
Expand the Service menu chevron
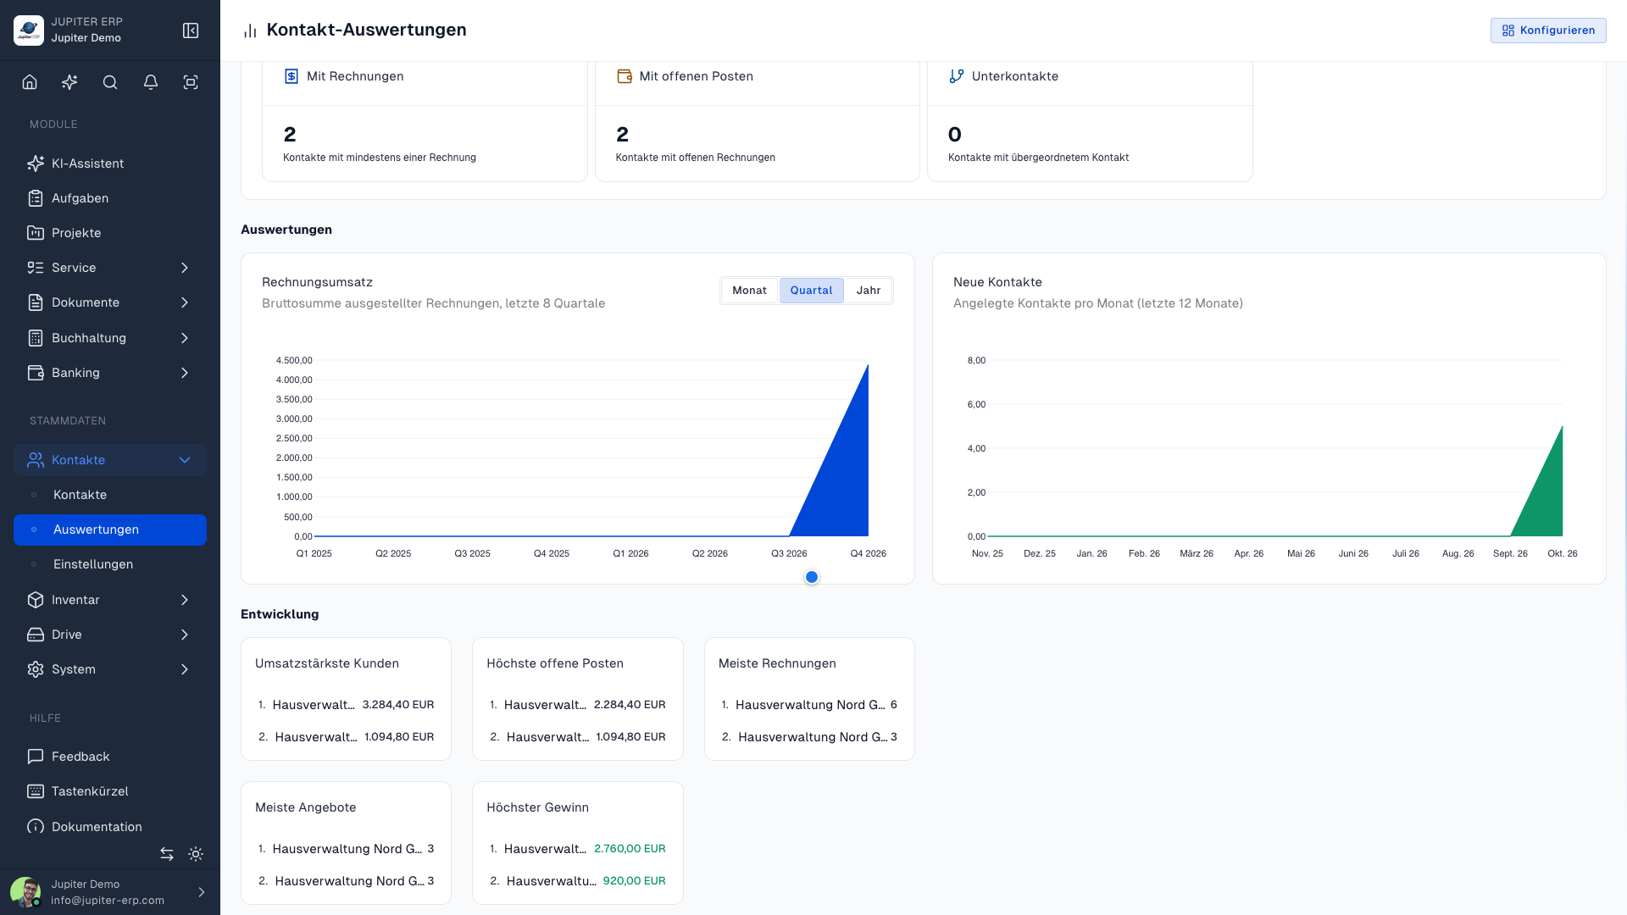[185, 268]
